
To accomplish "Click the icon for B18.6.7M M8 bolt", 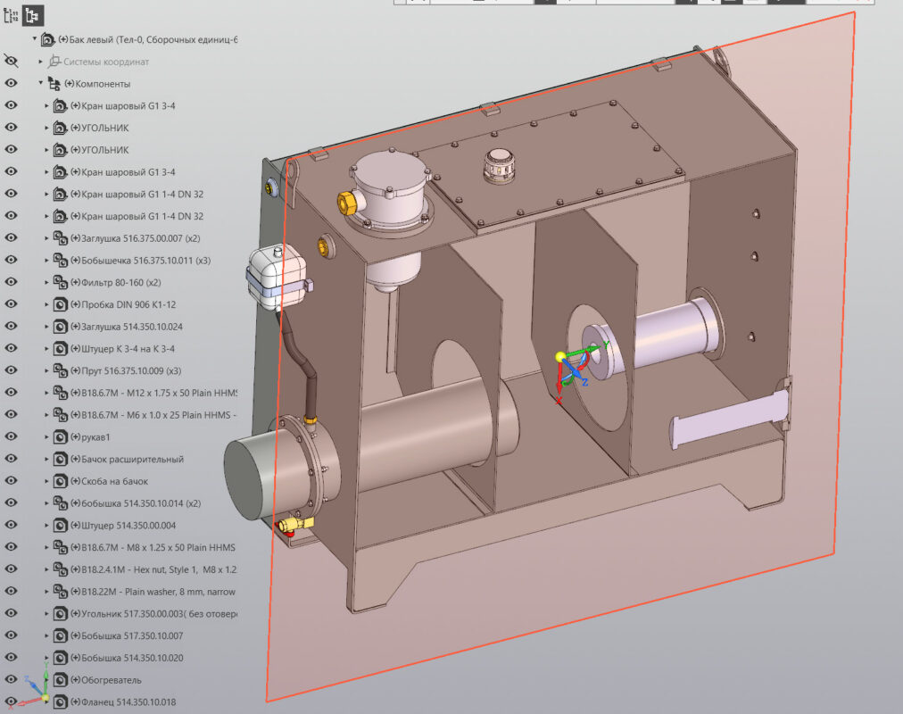I will (61, 547).
